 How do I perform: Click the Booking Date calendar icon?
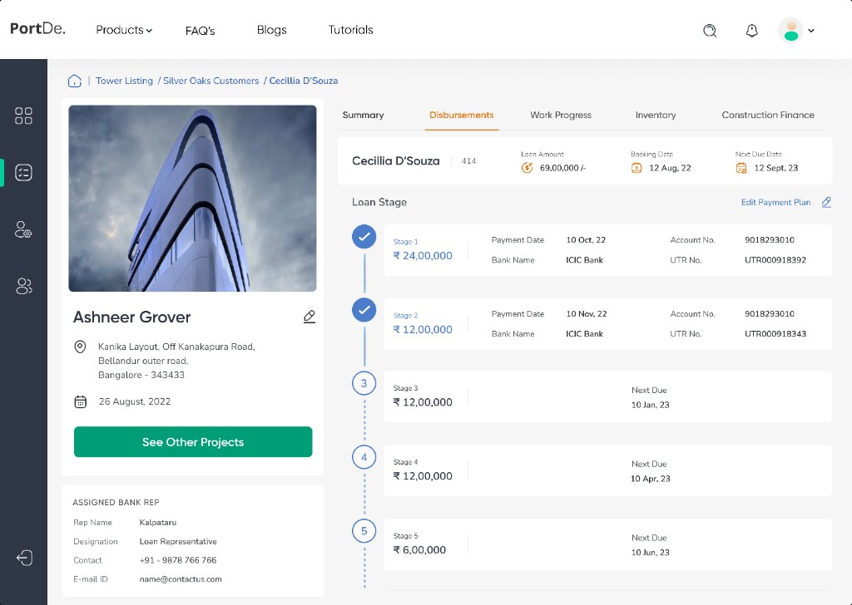click(637, 168)
